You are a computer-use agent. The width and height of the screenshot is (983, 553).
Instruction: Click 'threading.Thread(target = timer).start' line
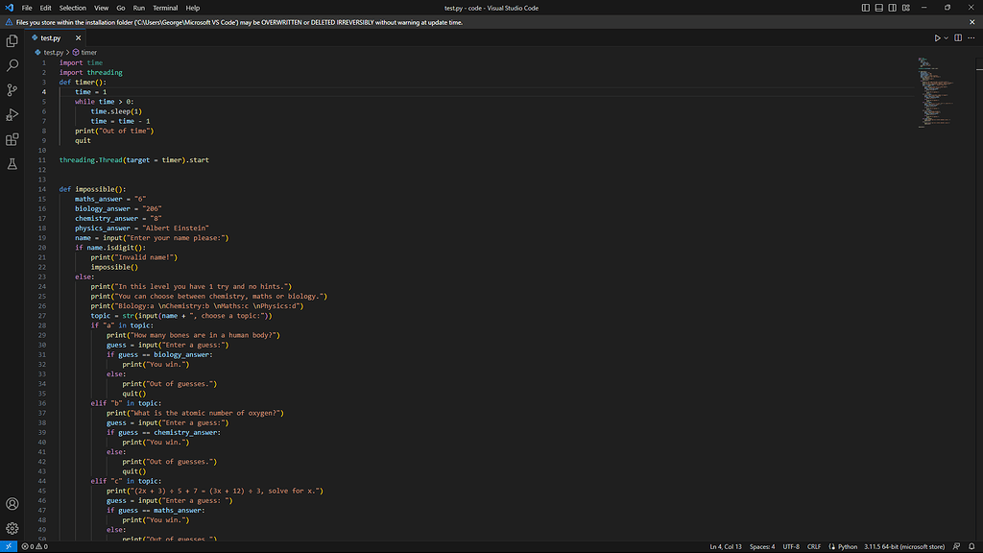(134, 160)
